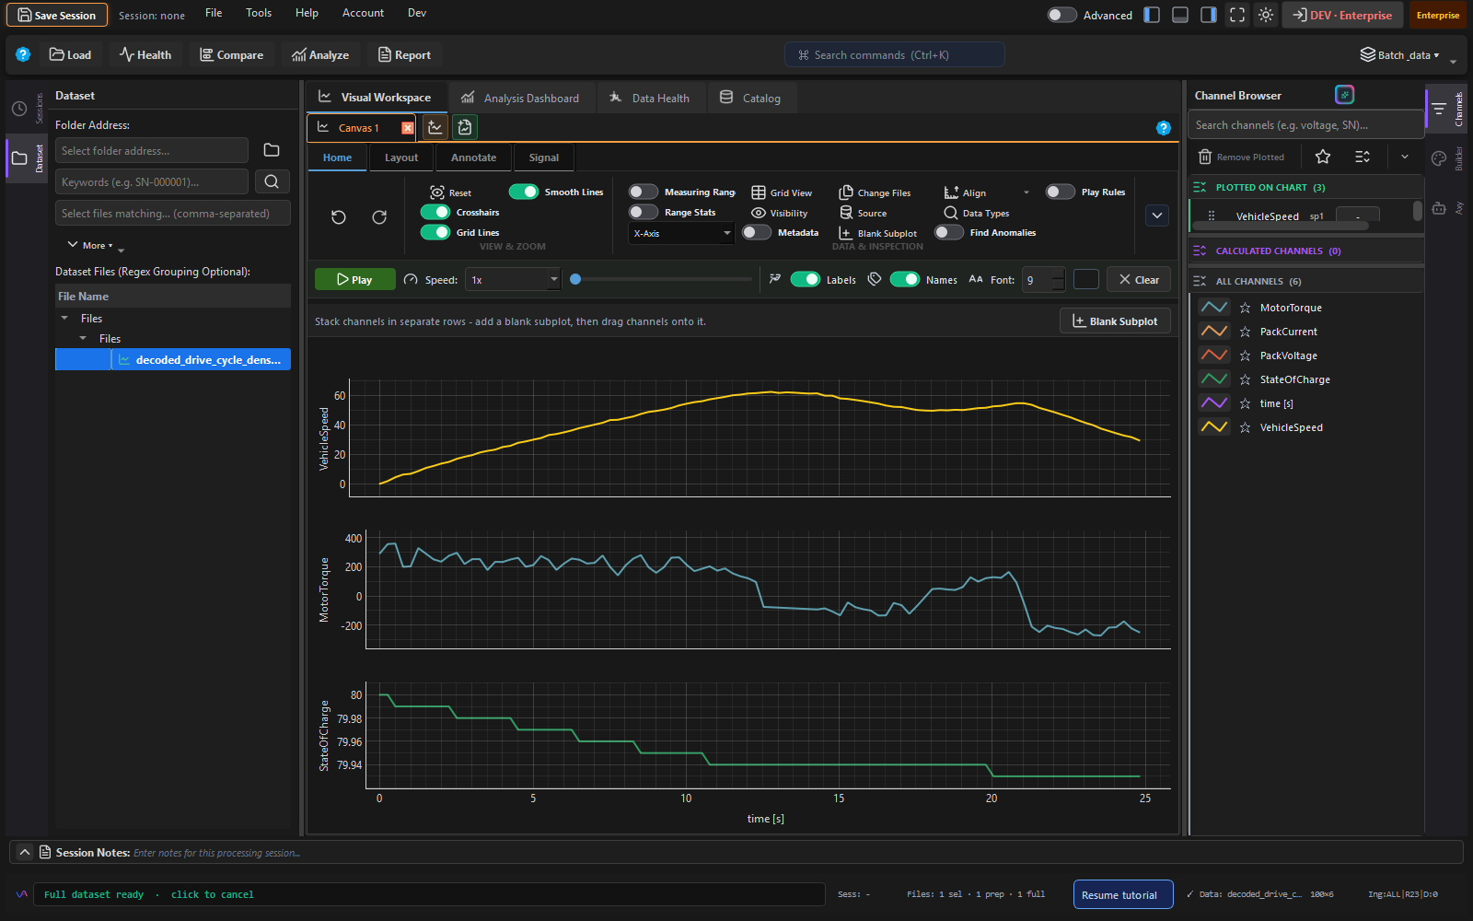Turn off Names toggle
Image resolution: width=1473 pixels, height=921 pixels.
tap(905, 279)
